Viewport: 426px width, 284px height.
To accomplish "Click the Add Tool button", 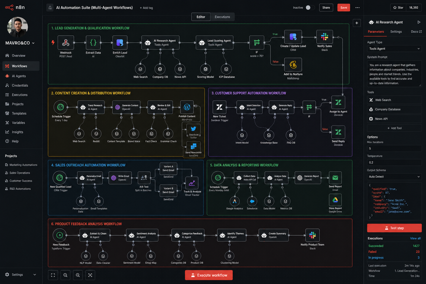I will coord(394,128).
